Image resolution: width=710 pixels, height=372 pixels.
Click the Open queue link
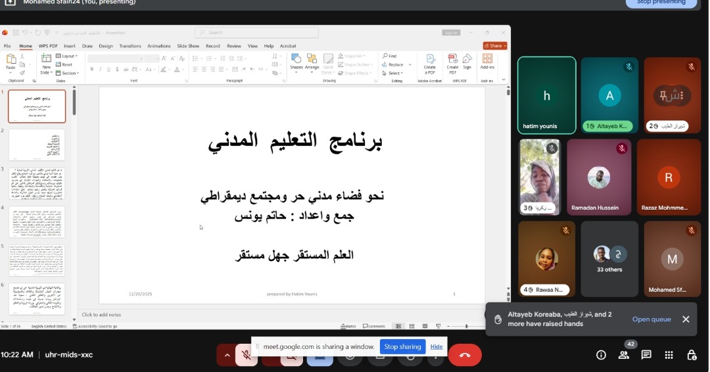tap(651, 319)
